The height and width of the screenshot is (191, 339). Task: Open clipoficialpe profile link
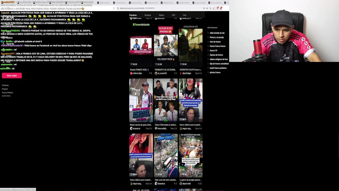coord(187,73)
